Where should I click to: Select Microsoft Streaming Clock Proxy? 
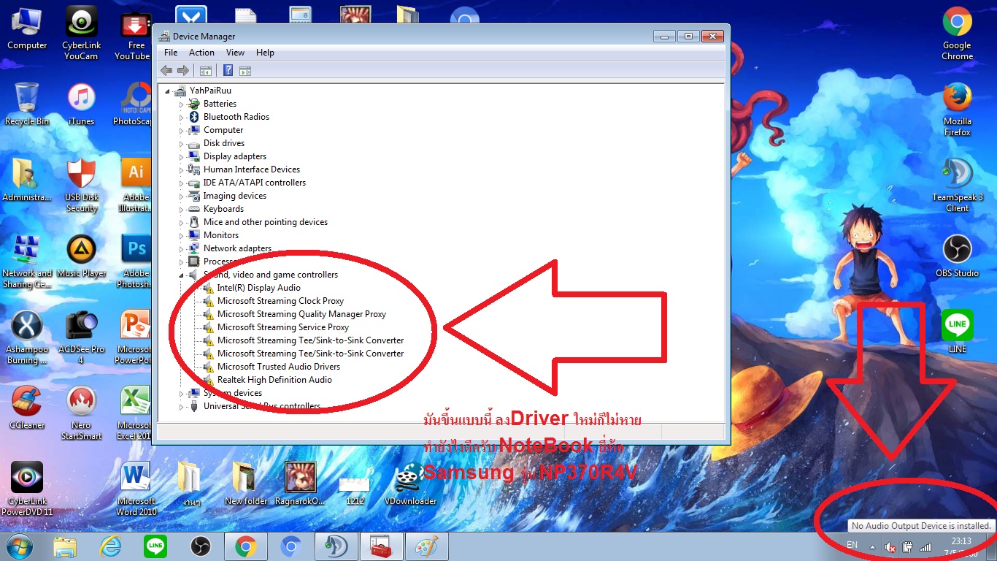click(280, 301)
